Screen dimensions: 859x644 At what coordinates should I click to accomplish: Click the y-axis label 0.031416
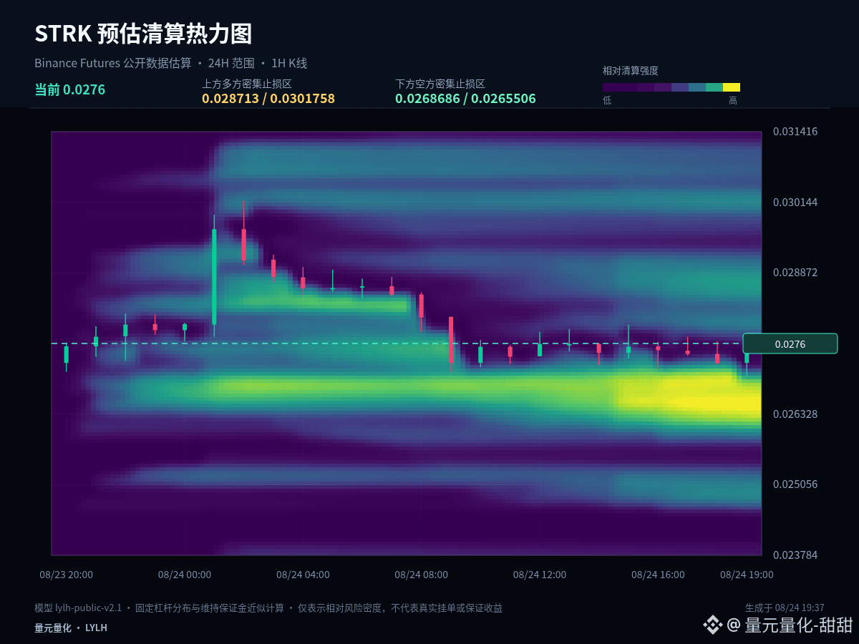pyautogui.click(x=795, y=132)
